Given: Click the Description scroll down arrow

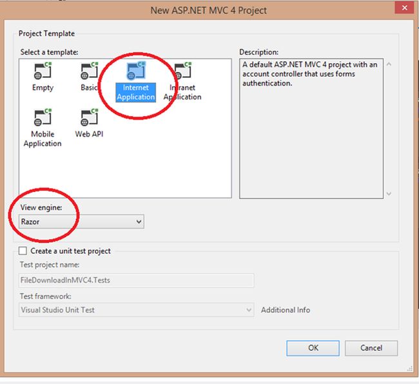Looking at the screenshot, I should 389,193.
